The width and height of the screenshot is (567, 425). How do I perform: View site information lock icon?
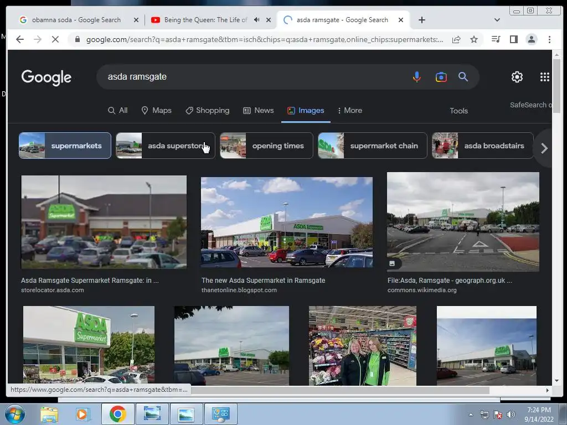pyautogui.click(x=78, y=39)
